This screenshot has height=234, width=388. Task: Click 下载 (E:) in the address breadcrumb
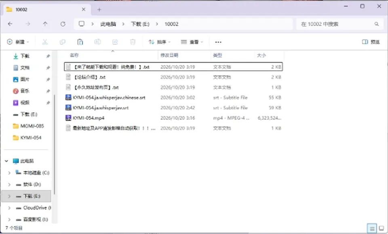[140, 24]
